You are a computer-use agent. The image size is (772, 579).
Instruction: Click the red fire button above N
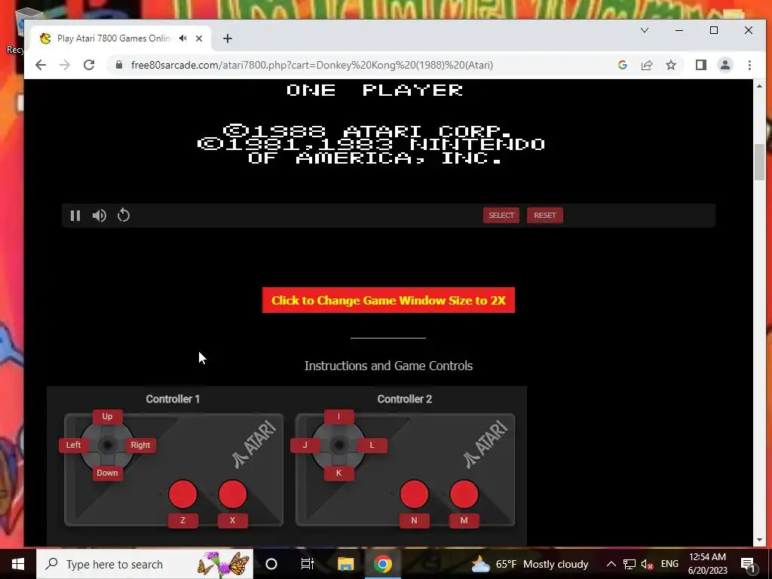point(414,495)
